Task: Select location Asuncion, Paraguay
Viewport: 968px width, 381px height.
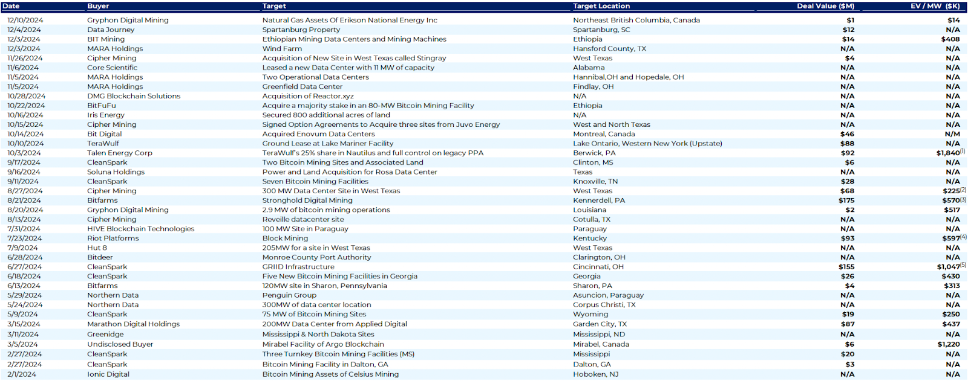Action: (x=608, y=295)
